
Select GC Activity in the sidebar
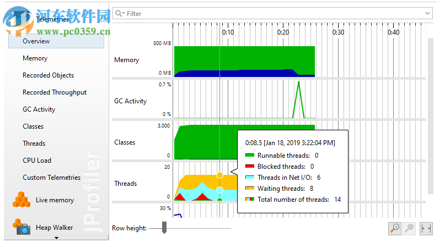(39, 109)
